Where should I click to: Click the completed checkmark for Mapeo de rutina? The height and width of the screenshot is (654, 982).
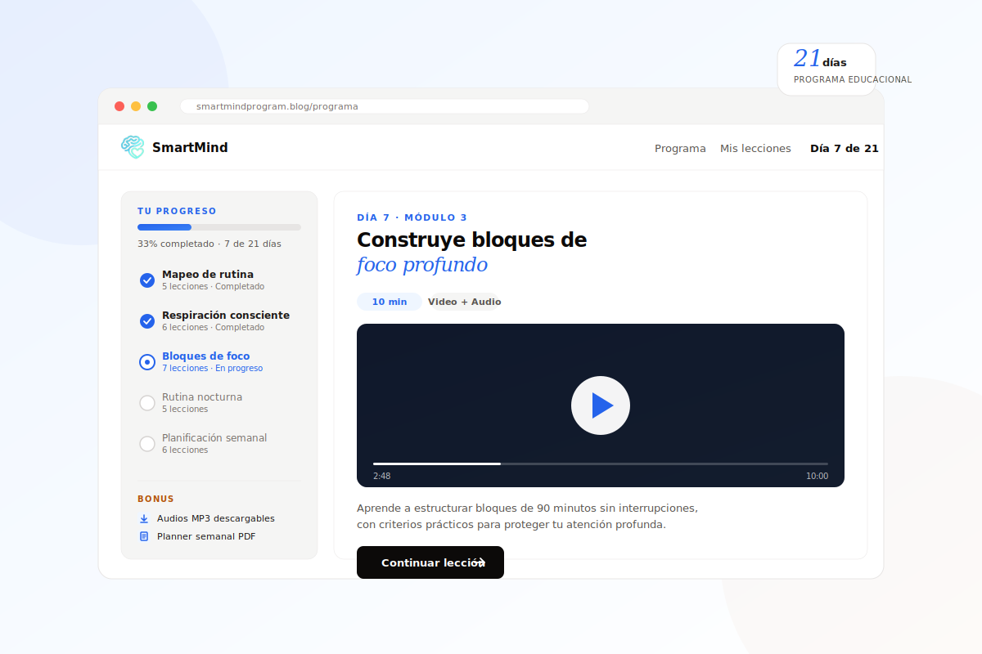coord(147,280)
